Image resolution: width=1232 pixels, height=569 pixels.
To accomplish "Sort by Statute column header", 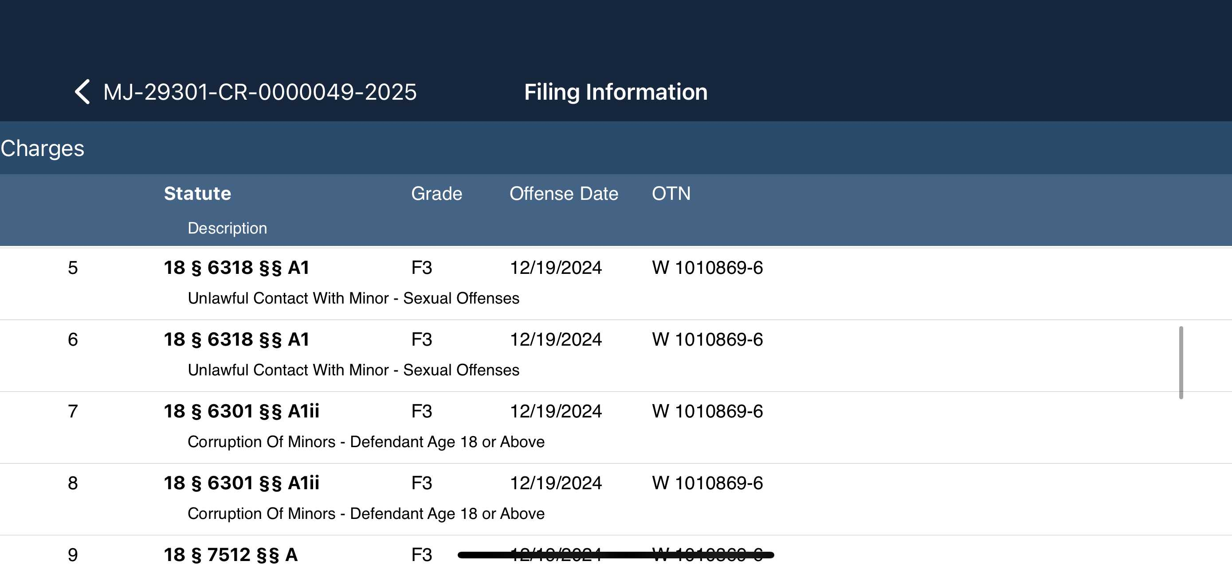I will [x=197, y=194].
